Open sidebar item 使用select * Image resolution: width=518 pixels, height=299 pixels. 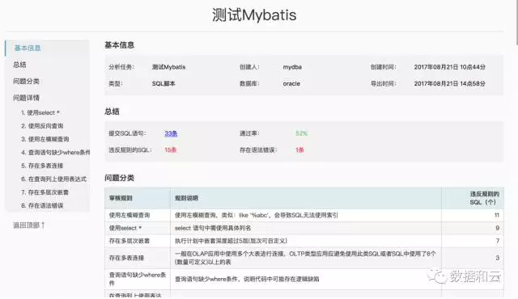pos(40,113)
